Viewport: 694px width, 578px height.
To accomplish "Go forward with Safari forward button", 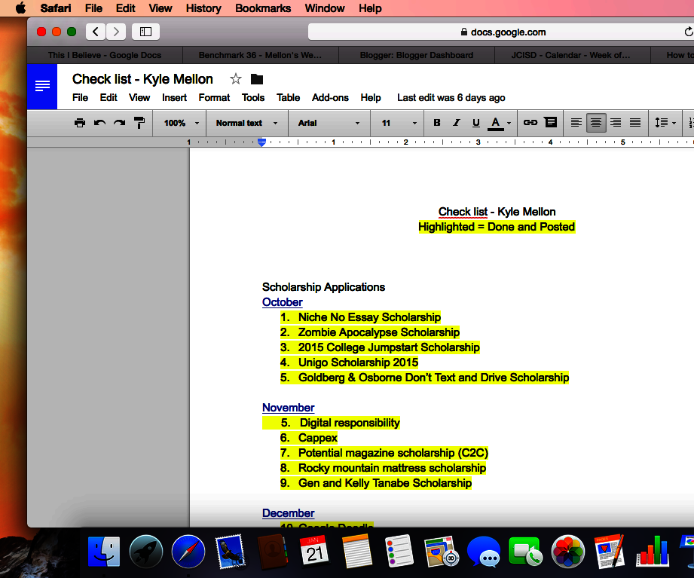I will (x=116, y=32).
